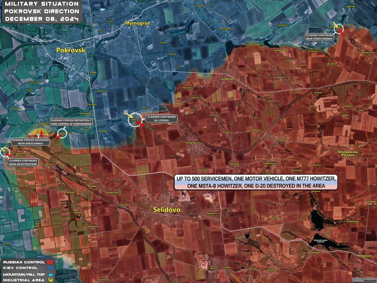The image size is (377, 283).
Task: Click the 'Clashes continued near Vozdvyzhenka' callout
Action: click(x=319, y=37)
